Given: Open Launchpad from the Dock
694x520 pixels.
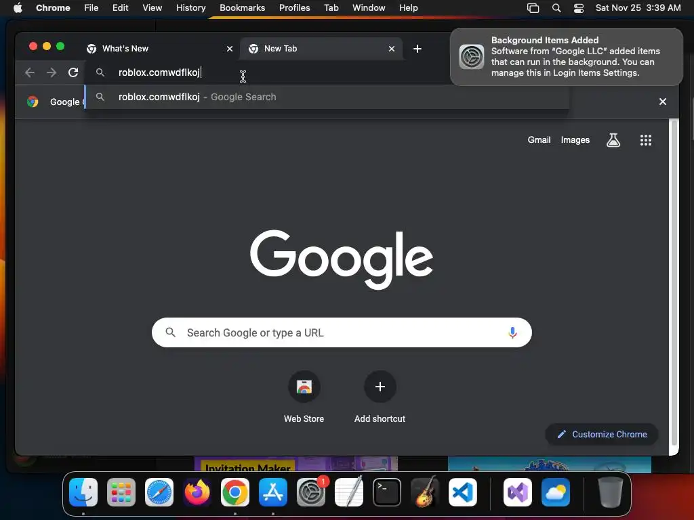Looking at the screenshot, I should pyautogui.click(x=121, y=492).
